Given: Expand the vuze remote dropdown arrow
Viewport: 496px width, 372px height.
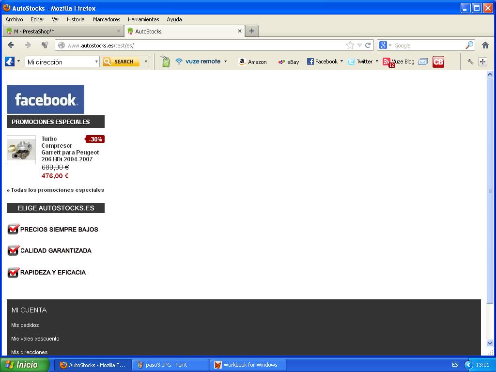Looking at the screenshot, I should tap(226, 62).
